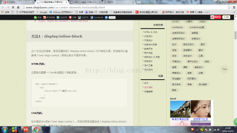Click the 海报设计 tag
The height and width of the screenshot is (133, 237).
click(x=198, y=67)
